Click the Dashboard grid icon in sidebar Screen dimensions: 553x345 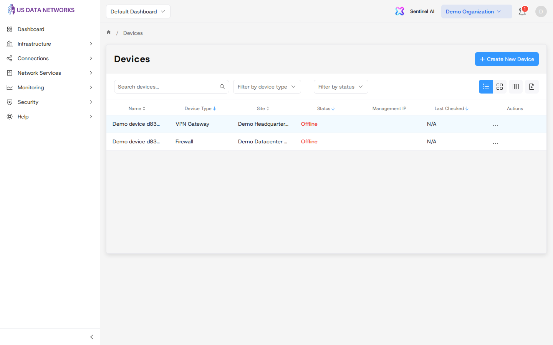[x=10, y=29]
